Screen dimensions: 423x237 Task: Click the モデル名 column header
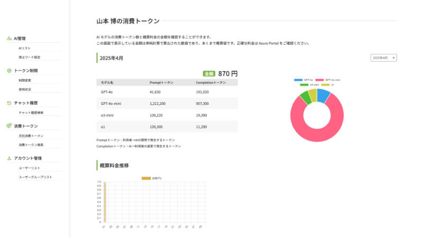point(107,83)
